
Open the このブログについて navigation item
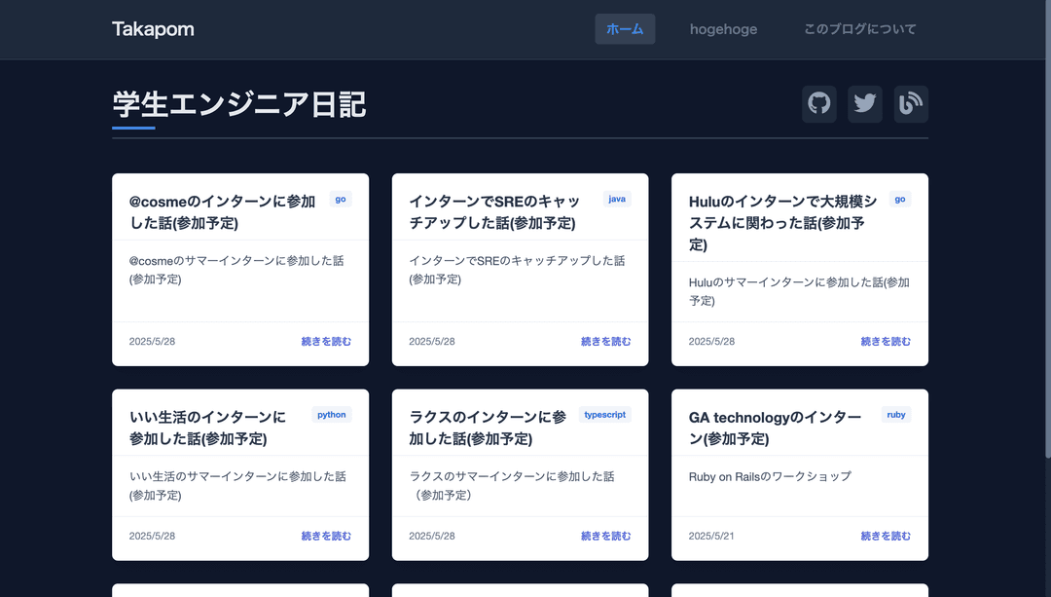tap(860, 29)
